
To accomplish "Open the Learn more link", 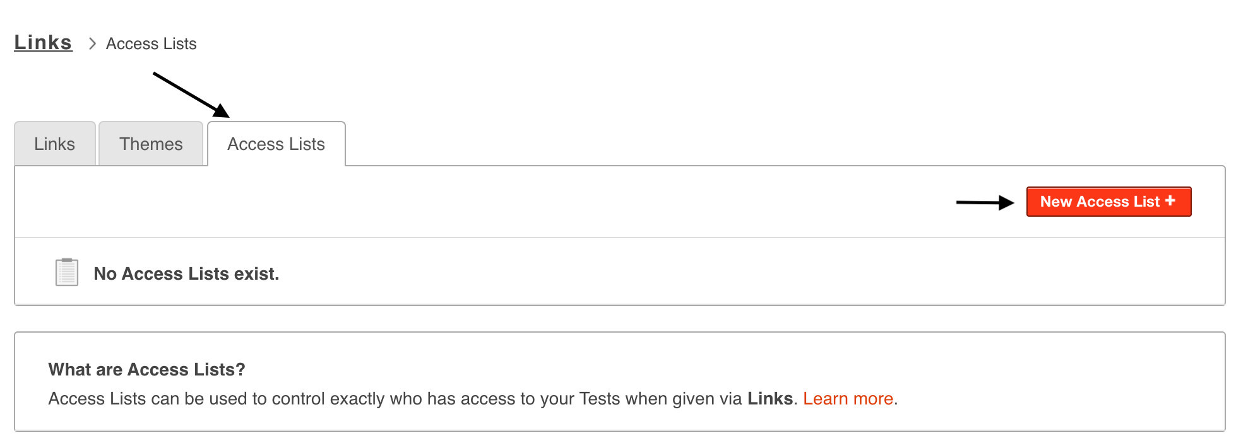I will (x=847, y=399).
